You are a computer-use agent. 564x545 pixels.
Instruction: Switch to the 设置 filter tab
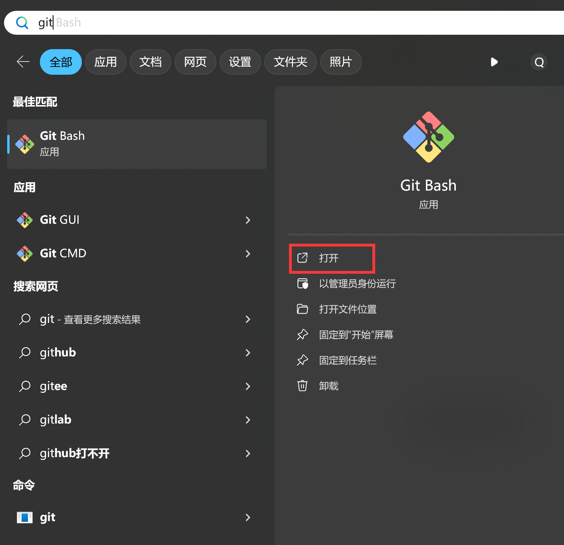coord(240,62)
